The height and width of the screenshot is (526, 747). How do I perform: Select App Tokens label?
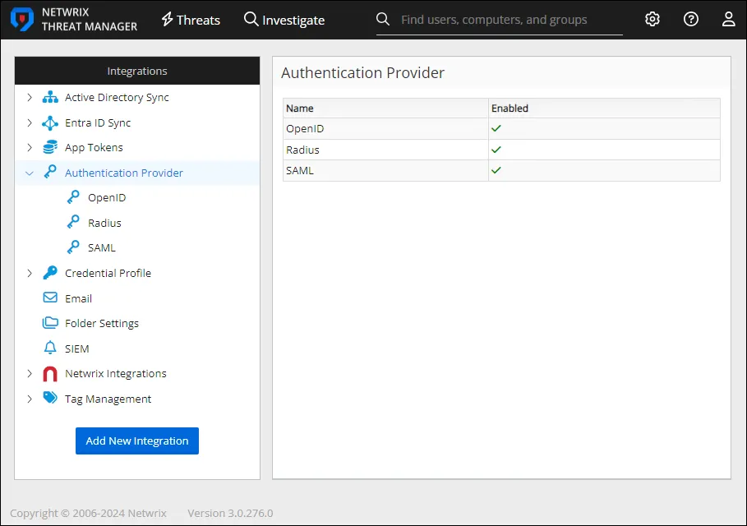point(94,148)
